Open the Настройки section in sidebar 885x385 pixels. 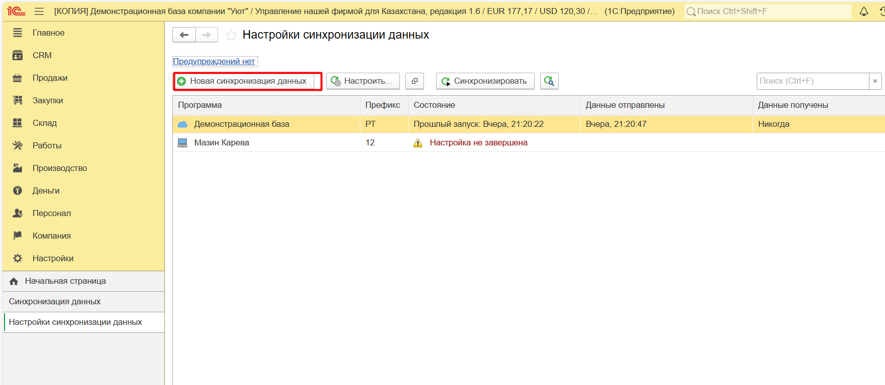53,258
